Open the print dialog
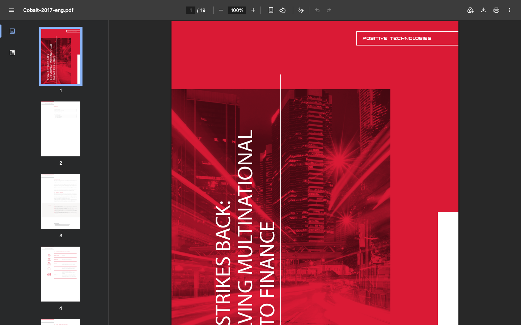The height and width of the screenshot is (325, 521). (496, 10)
